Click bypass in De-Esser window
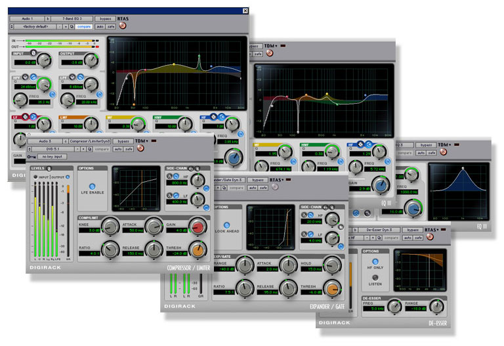This screenshot has height=346, width=504. (413, 230)
